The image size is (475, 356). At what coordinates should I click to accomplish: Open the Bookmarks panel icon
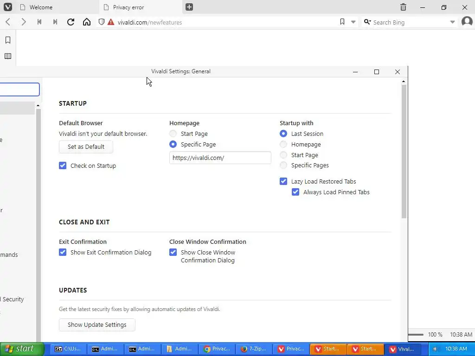point(8,40)
